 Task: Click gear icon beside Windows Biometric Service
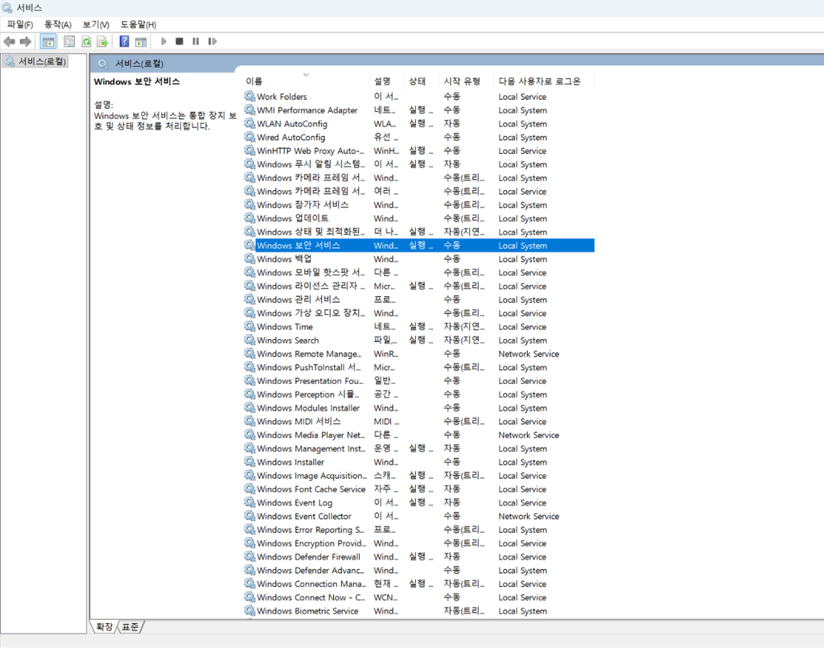(x=249, y=611)
